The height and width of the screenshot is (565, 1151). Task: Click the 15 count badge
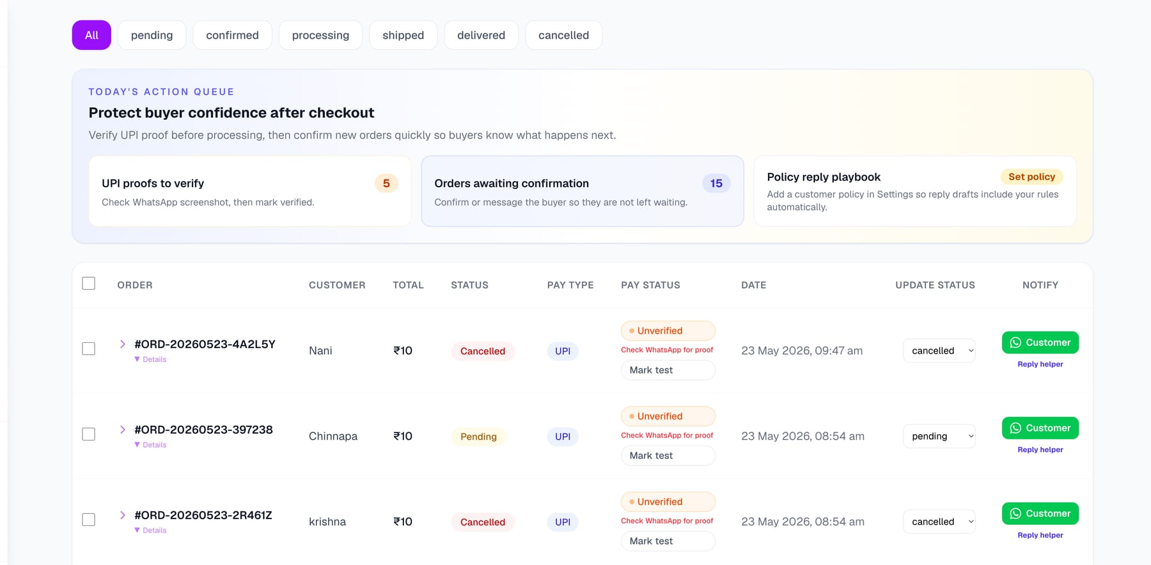[716, 183]
